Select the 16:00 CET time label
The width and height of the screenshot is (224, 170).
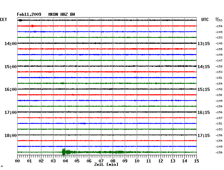(x=11, y=89)
